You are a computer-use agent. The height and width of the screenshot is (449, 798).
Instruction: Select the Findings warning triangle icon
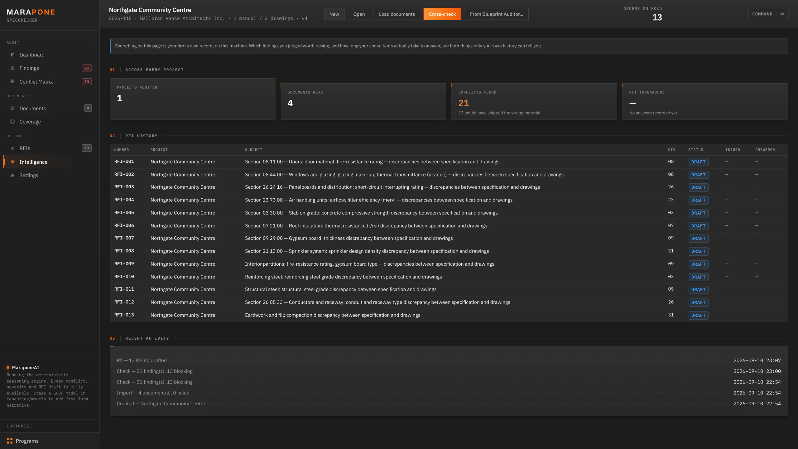point(12,68)
